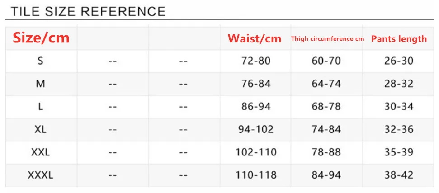
Task: Click the L size row label
Action: point(41,107)
